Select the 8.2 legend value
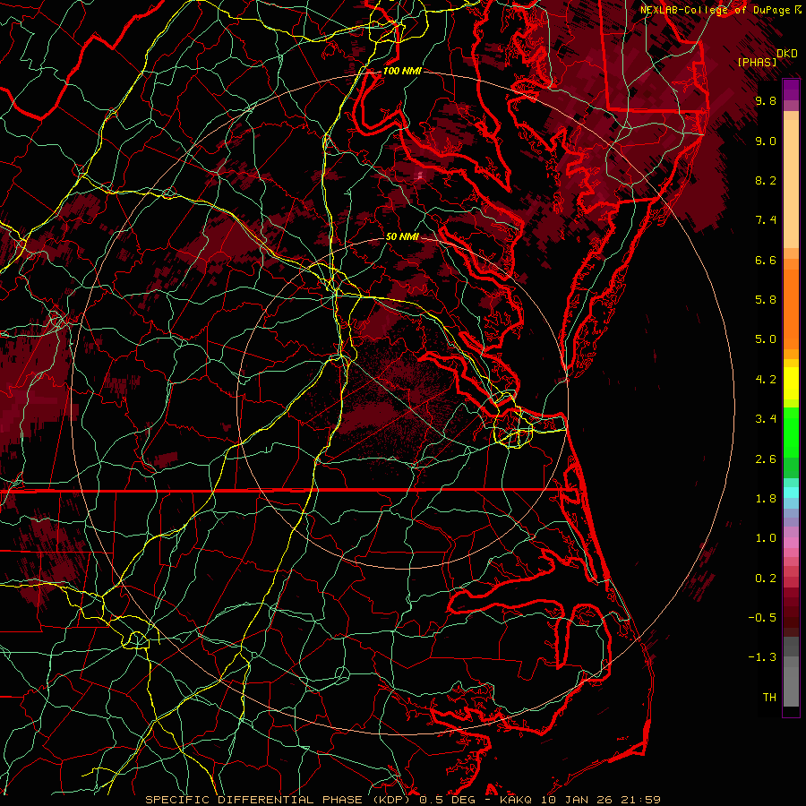 [x=766, y=180]
